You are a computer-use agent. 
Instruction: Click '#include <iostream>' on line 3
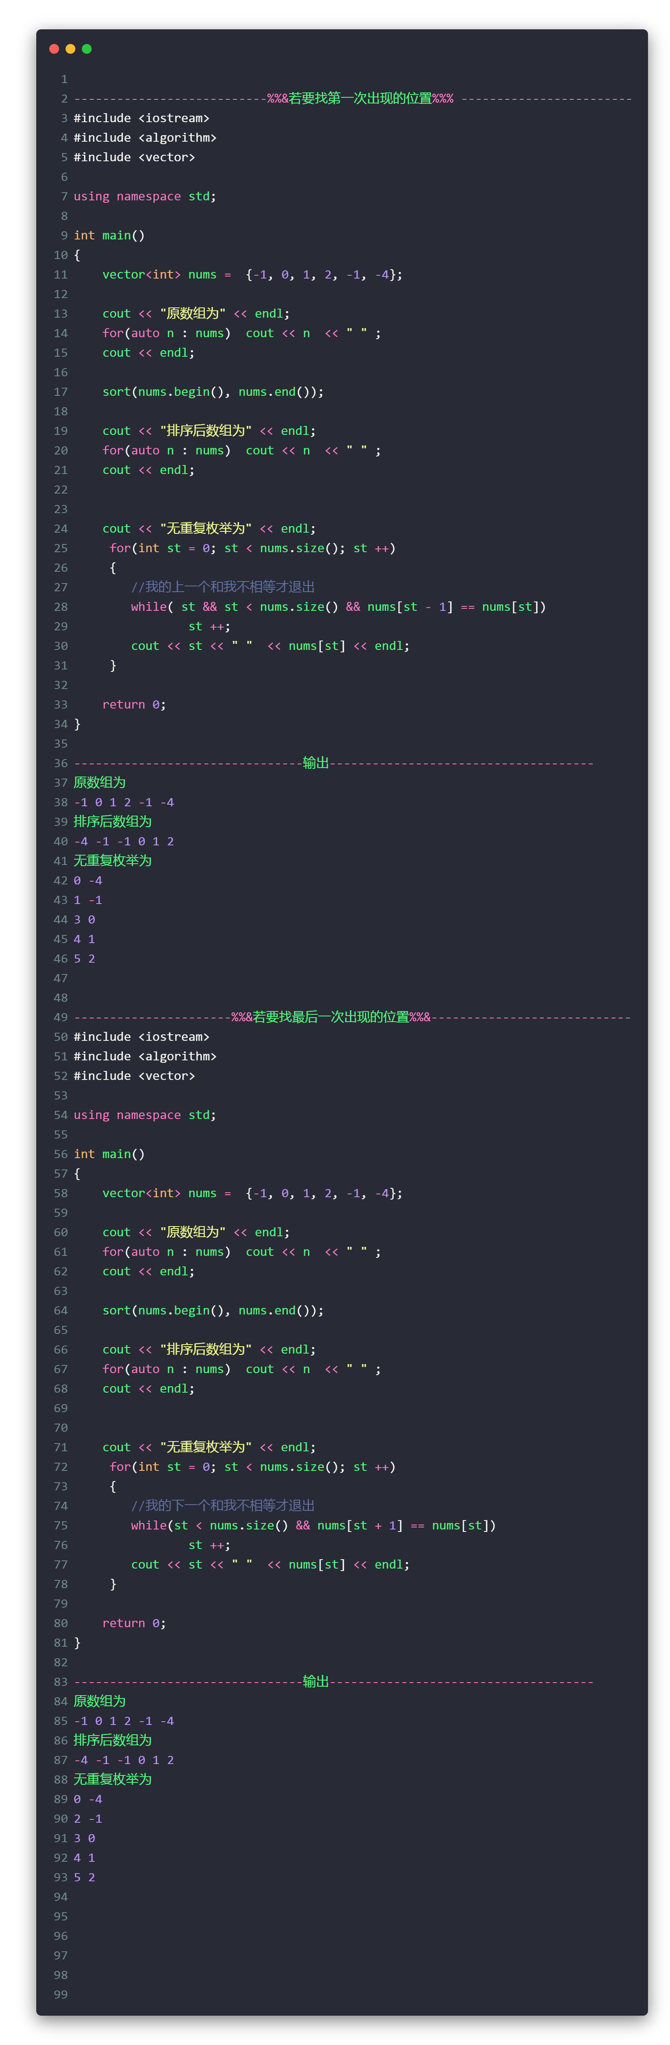coord(141,118)
